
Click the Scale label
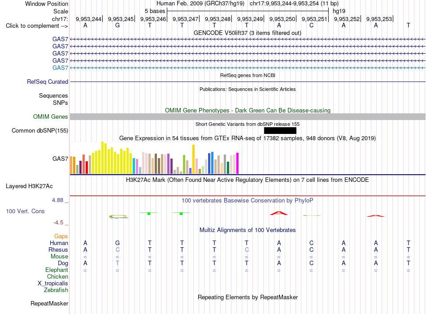[61, 11]
